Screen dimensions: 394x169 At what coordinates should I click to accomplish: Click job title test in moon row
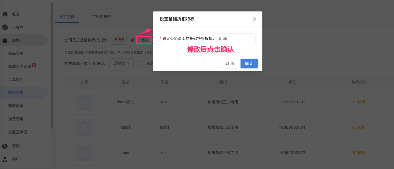pos(164,153)
